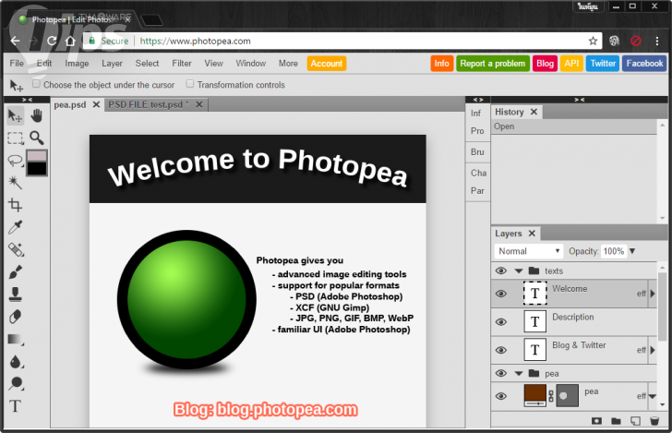Select the Gradient tool
This screenshot has height=433, width=672.
(16, 339)
